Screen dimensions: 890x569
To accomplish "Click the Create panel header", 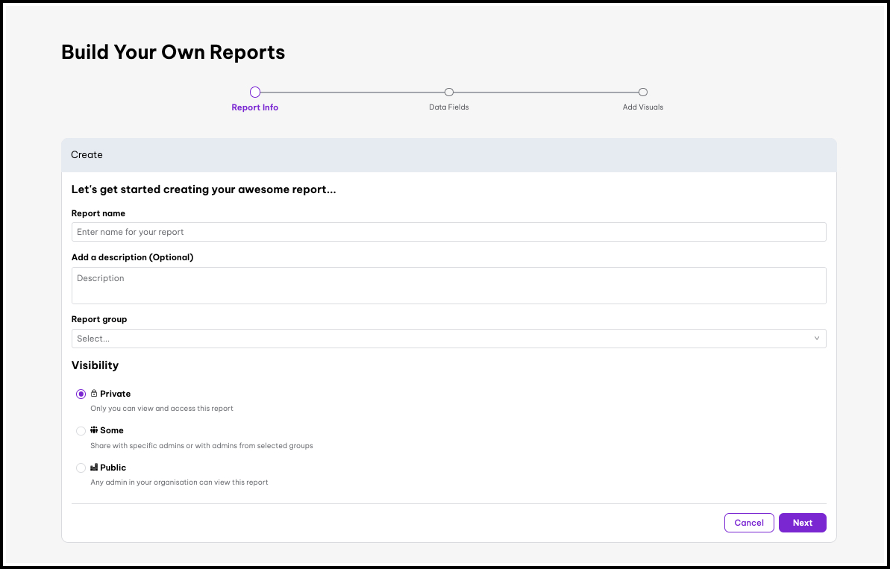I will click(x=448, y=155).
